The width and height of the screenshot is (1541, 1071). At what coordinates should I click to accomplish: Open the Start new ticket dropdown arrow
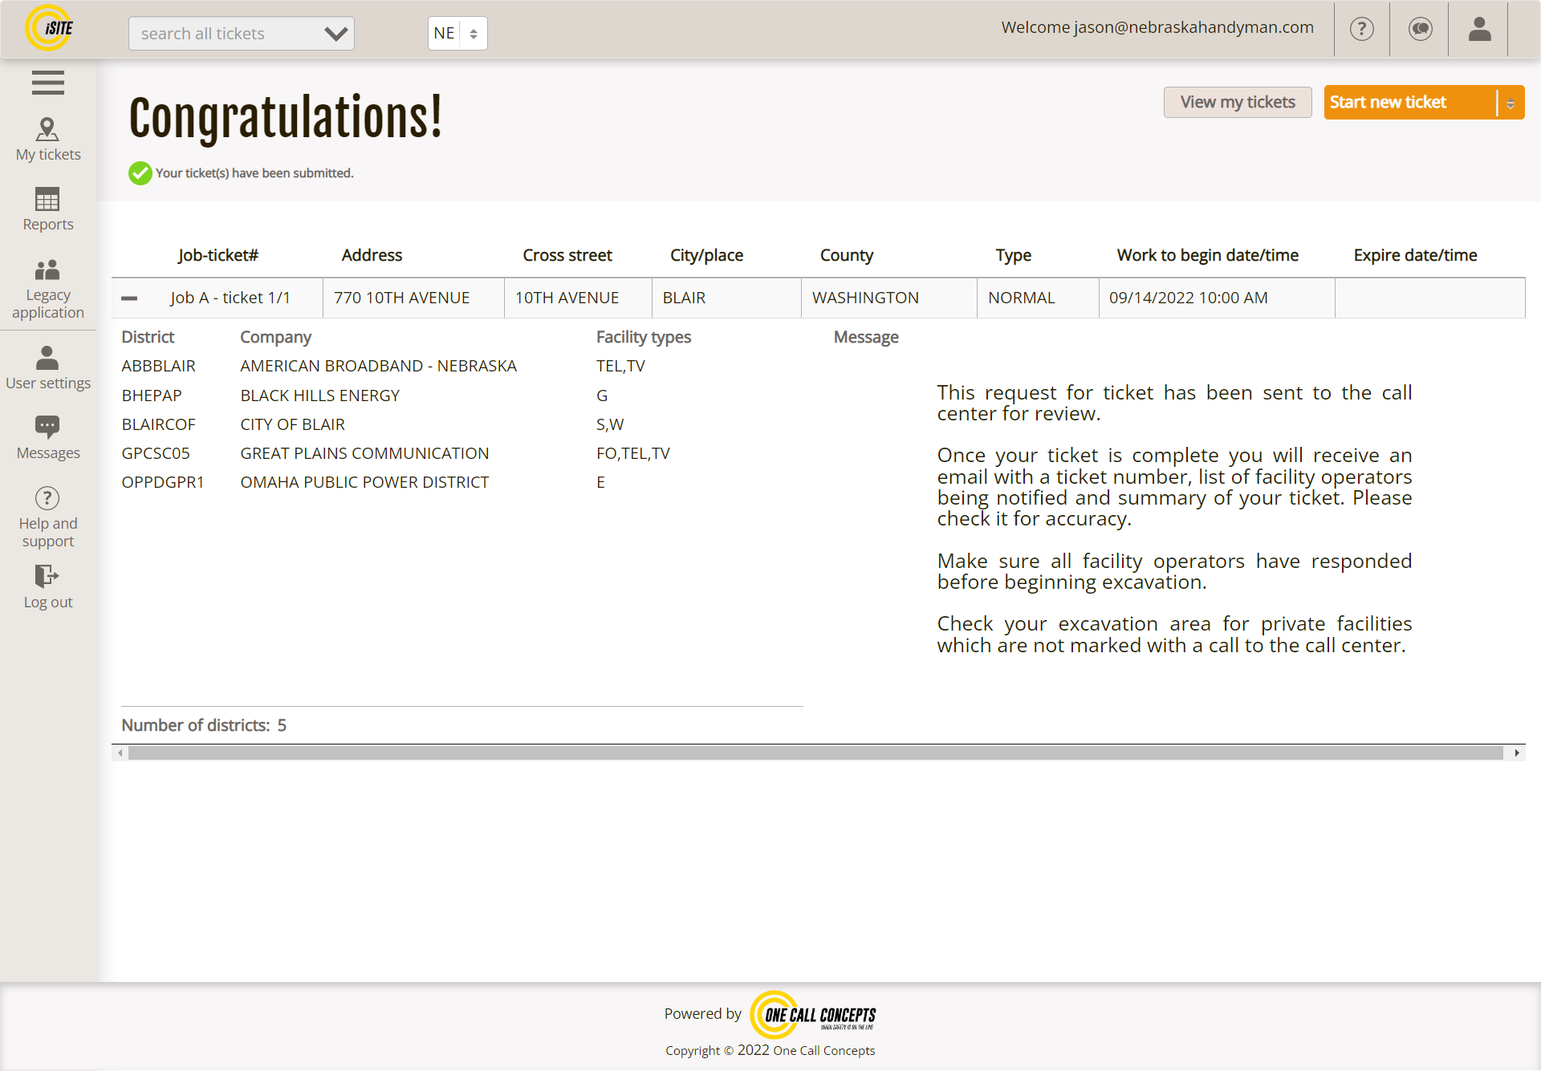[1511, 103]
